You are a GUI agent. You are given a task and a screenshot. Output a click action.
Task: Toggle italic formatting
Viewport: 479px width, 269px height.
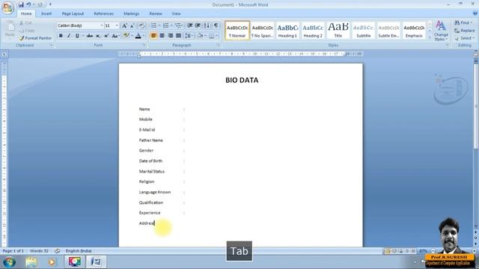tap(69, 36)
